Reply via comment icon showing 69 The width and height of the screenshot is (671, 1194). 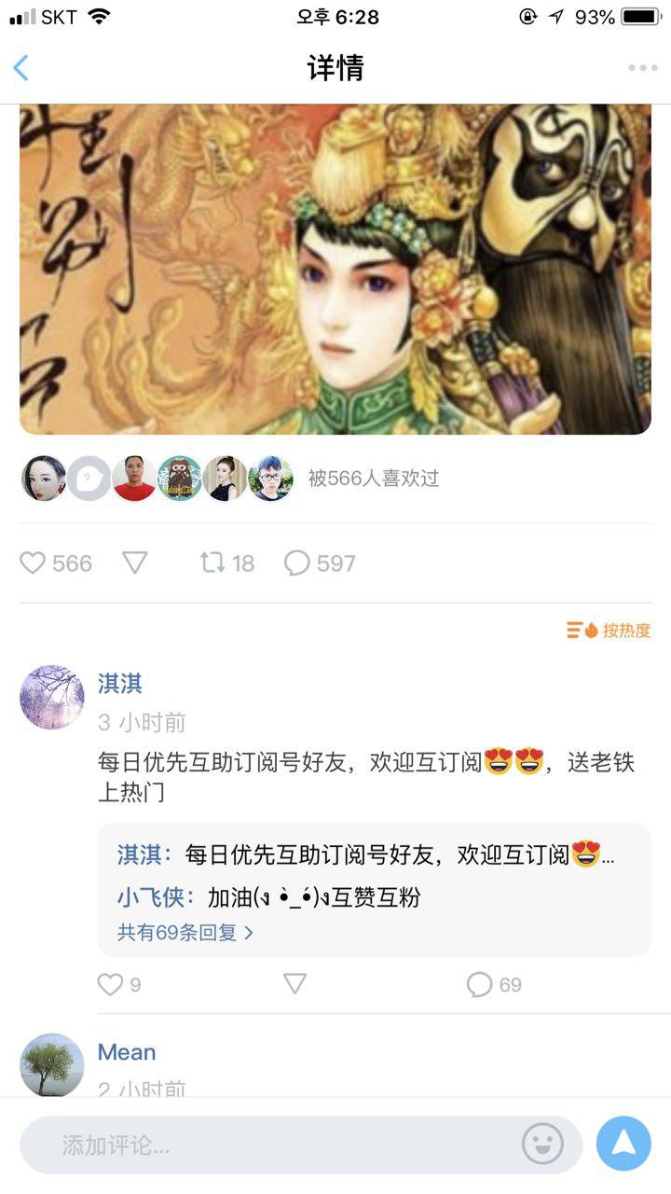point(494,984)
